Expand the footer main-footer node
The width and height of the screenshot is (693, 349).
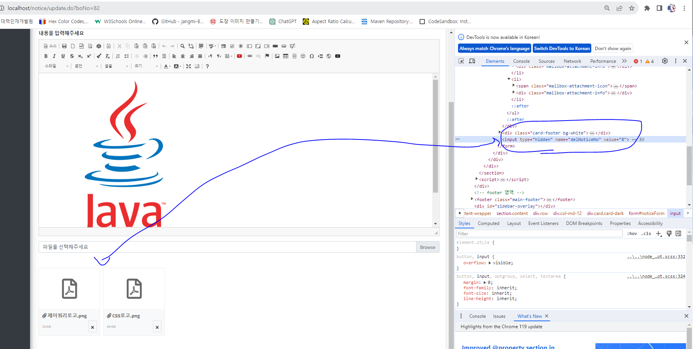pos(472,199)
